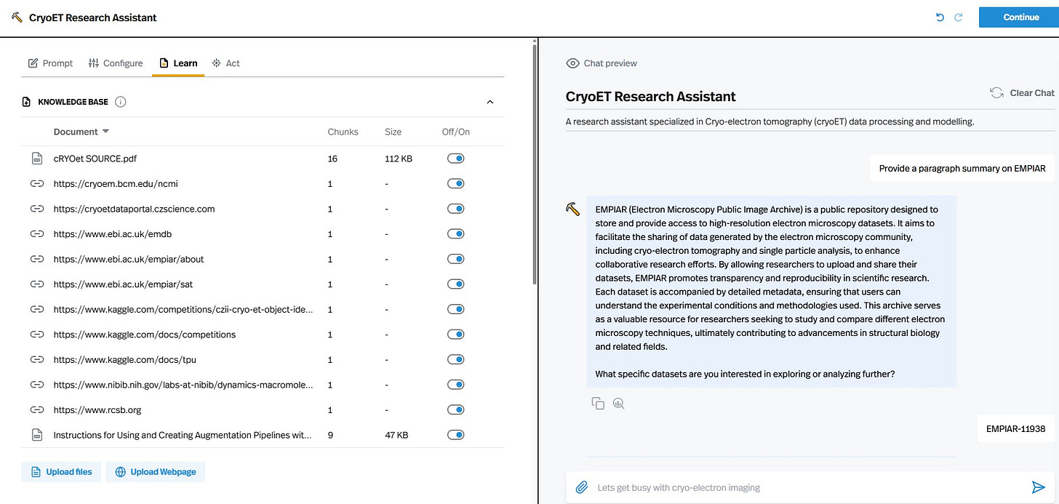The image size is (1059, 504).
Task: Click link icon for ebi.ac.uk/empiar/about
Action: pyautogui.click(x=37, y=259)
